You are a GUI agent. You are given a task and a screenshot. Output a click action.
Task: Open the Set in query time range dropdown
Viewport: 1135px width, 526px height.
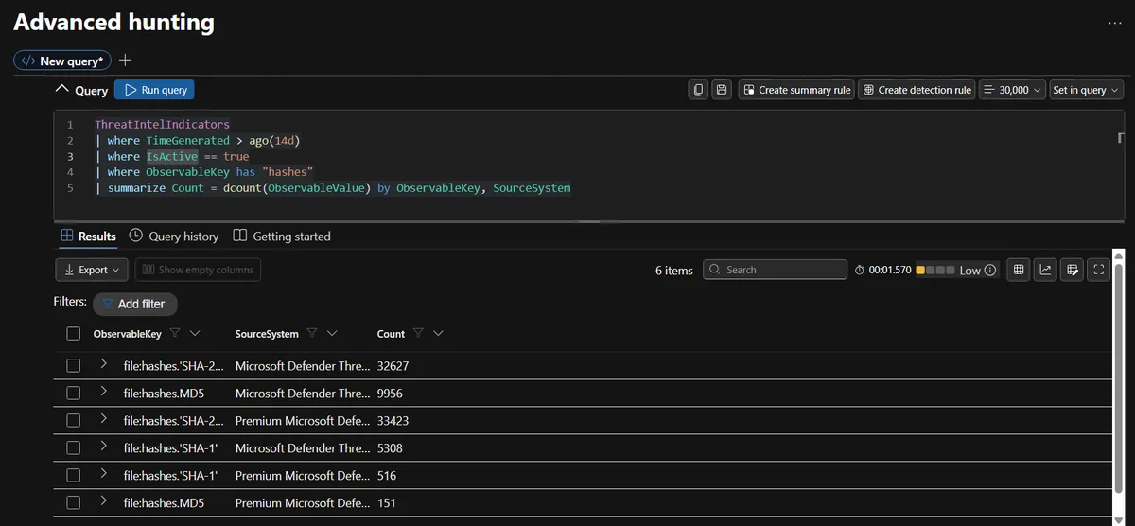tap(1086, 90)
